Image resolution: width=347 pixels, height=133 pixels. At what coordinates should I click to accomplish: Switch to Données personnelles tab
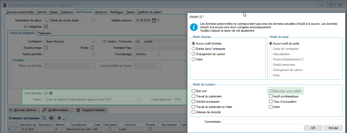tap(20, 12)
